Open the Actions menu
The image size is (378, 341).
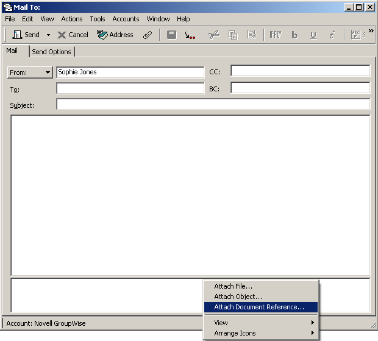(x=72, y=19)
